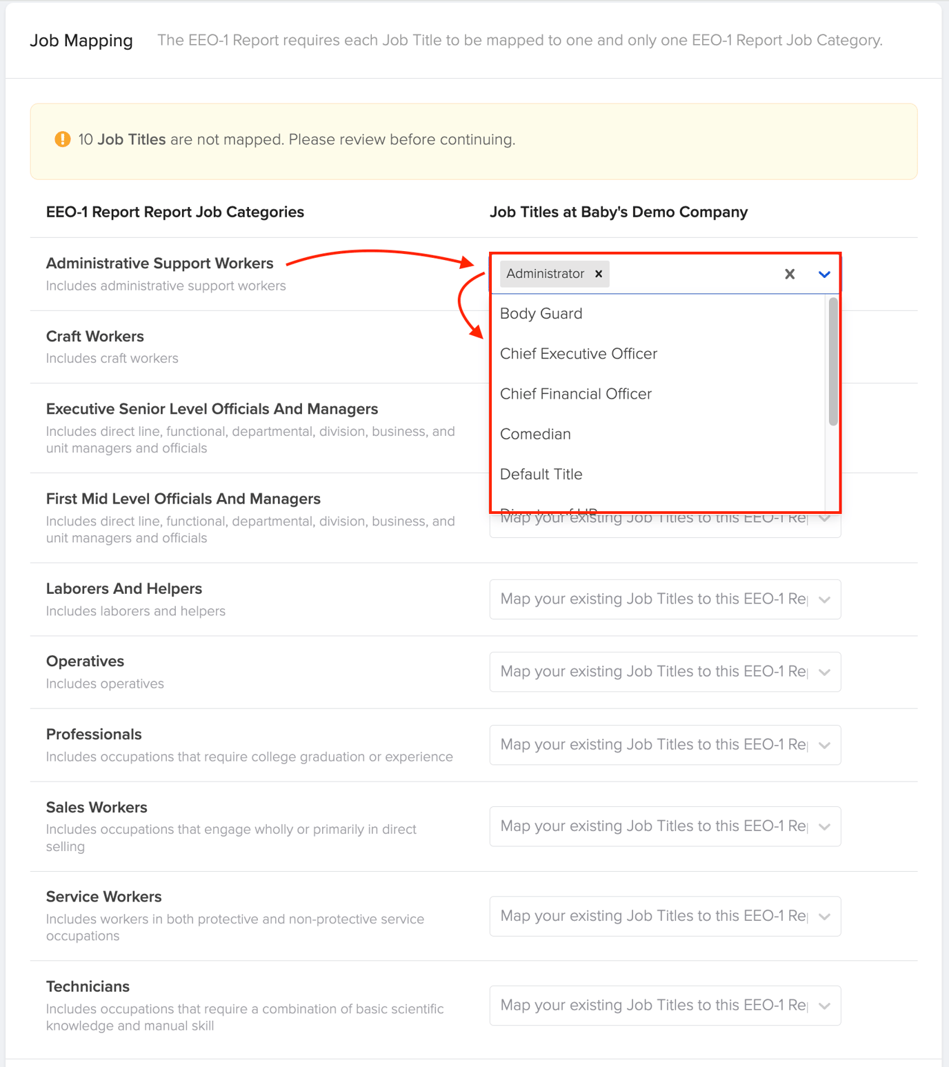The width and height of the screenshot is (949, 1067).
Task: Clear all selections using the X in Administrative field
Action: pos(789,274)
